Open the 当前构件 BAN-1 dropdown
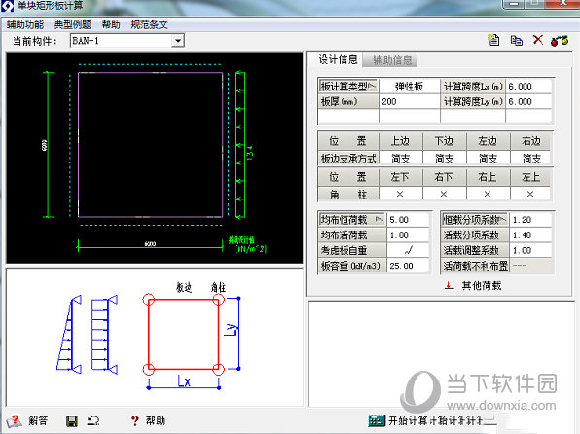 (178, 40)
